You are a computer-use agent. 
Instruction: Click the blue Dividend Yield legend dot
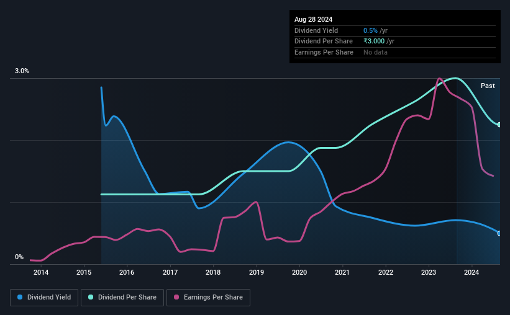pyautogui.click(x=20, y=297)
